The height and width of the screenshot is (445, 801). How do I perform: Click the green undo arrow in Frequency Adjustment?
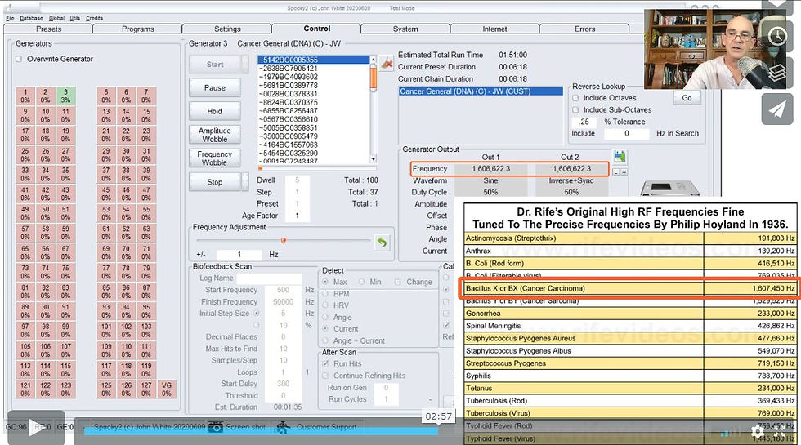[382, 243]
